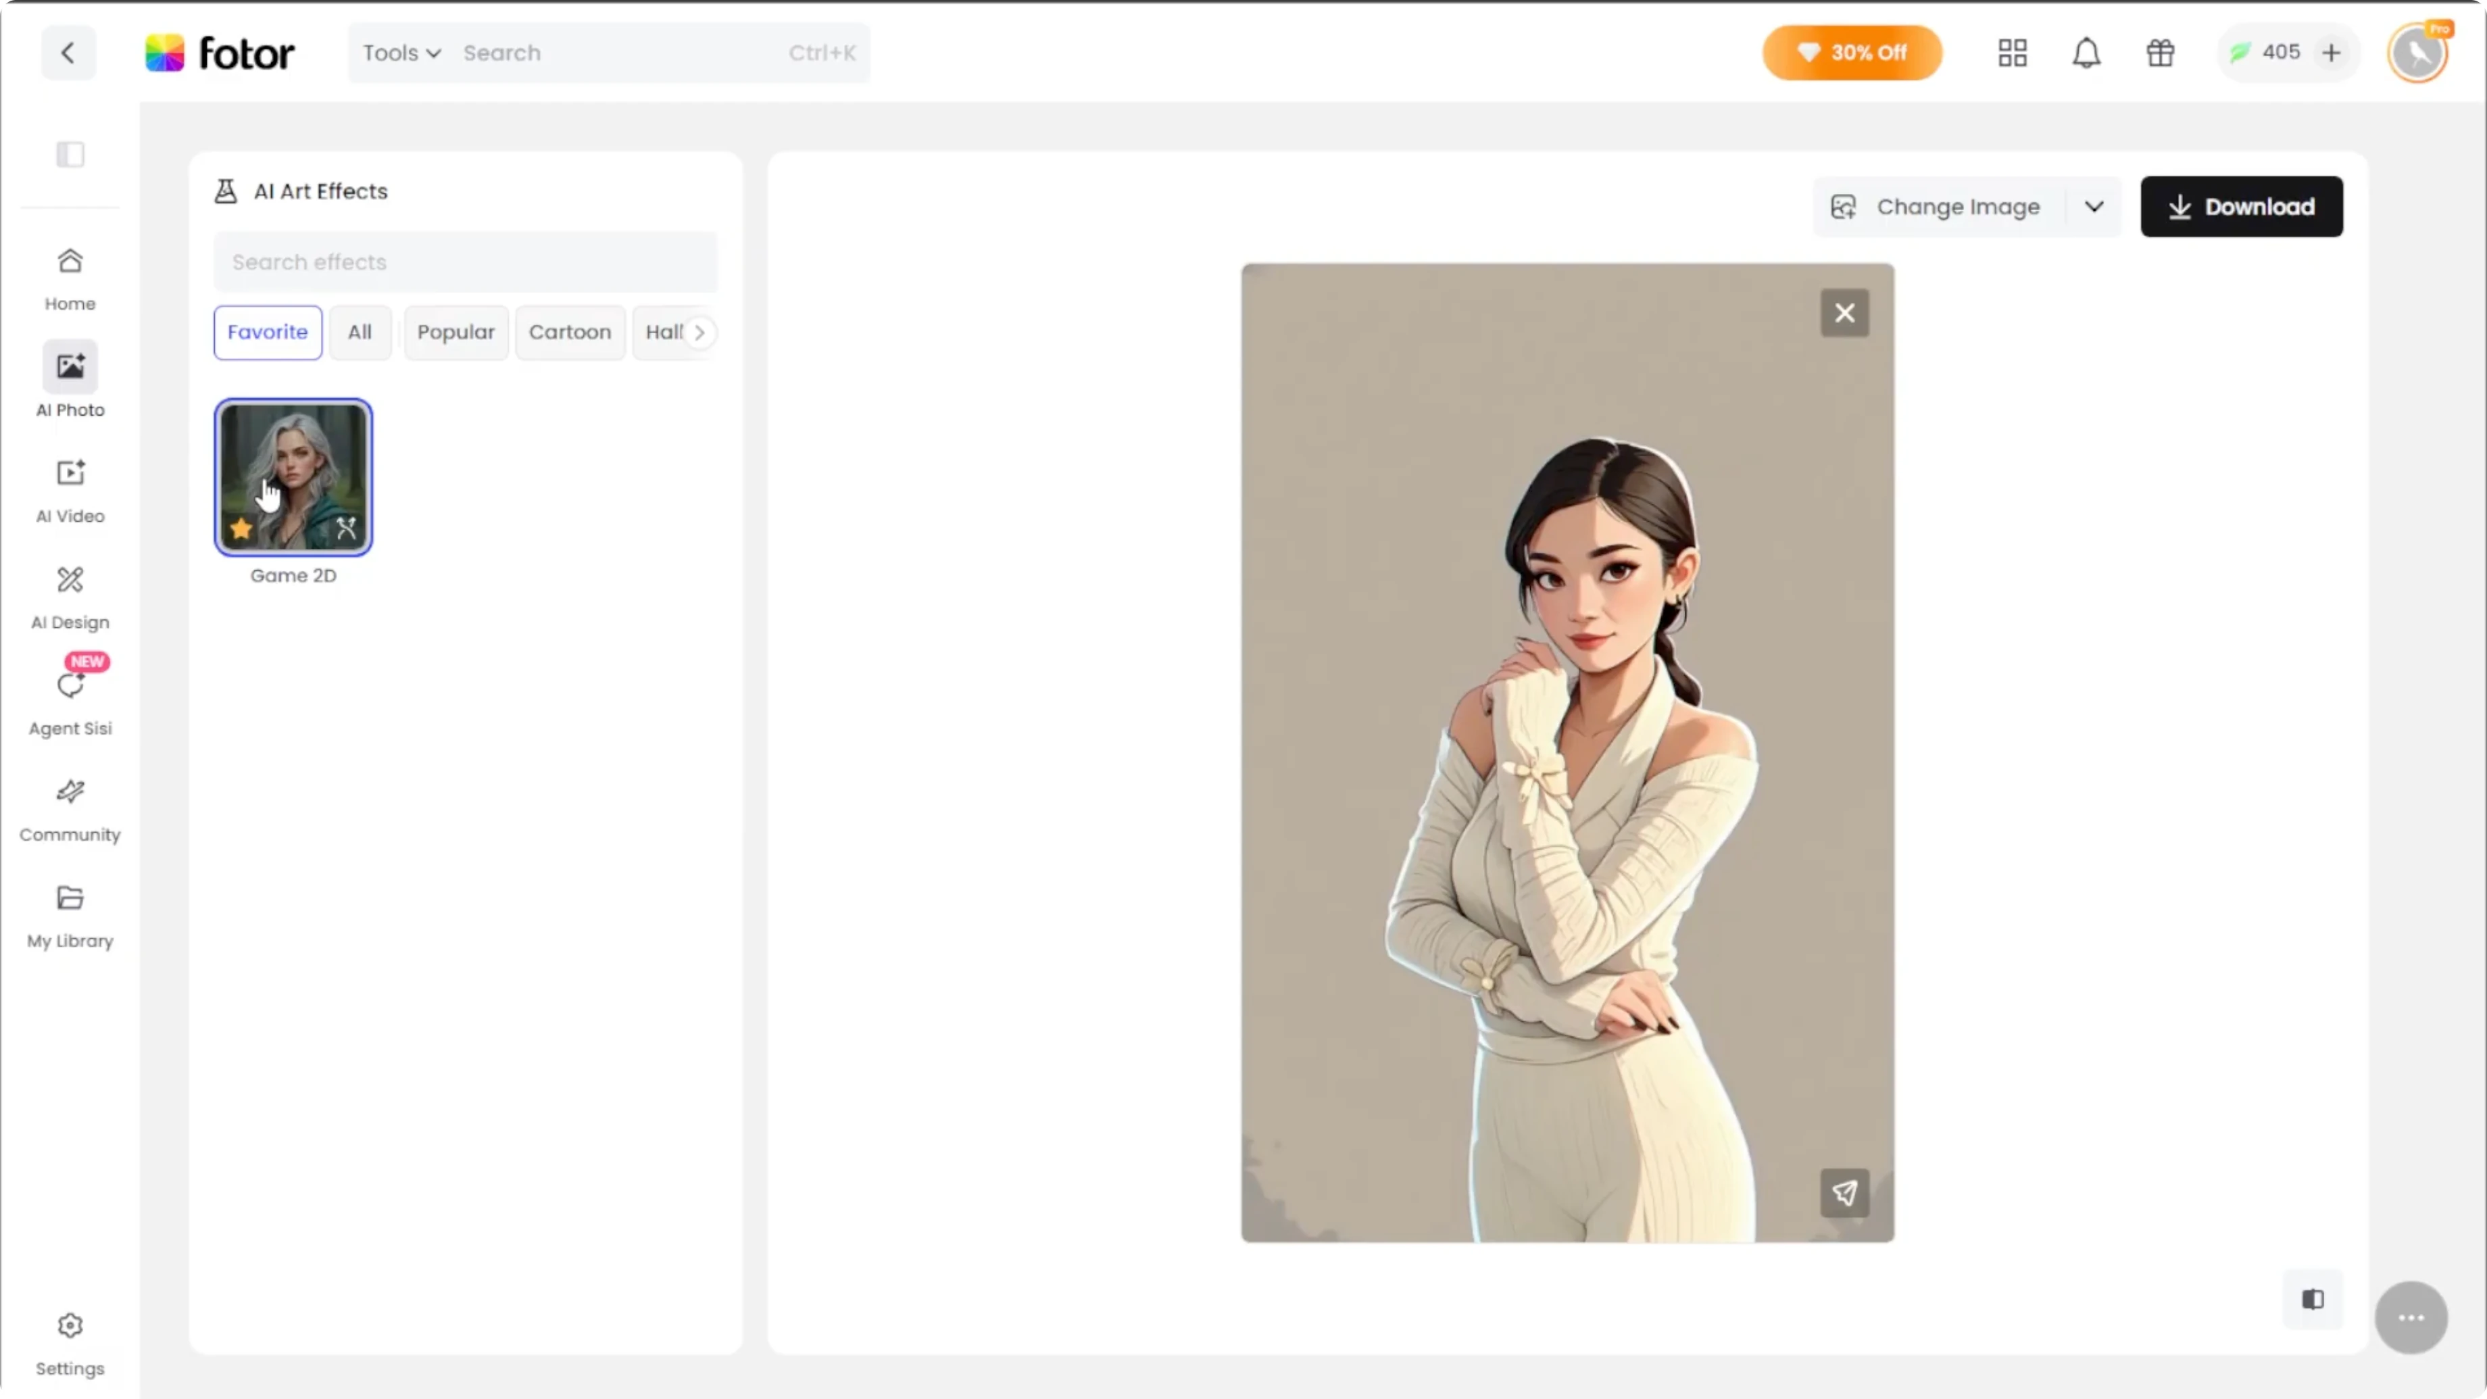Click the Change Image button

tap(1939, 207)
